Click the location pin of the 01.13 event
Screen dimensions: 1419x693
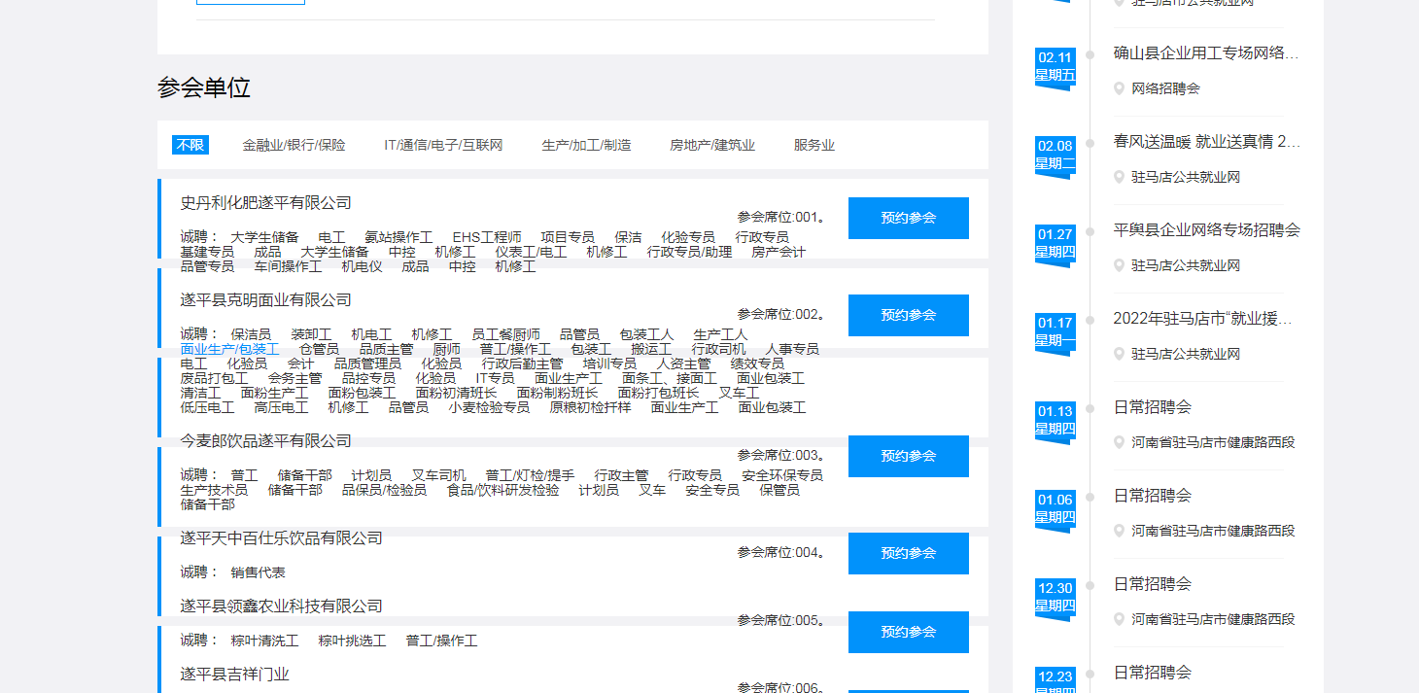click(1119, 442)
